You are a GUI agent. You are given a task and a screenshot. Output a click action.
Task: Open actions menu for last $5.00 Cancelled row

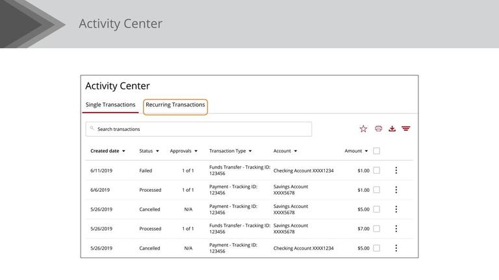pos(396,248)
